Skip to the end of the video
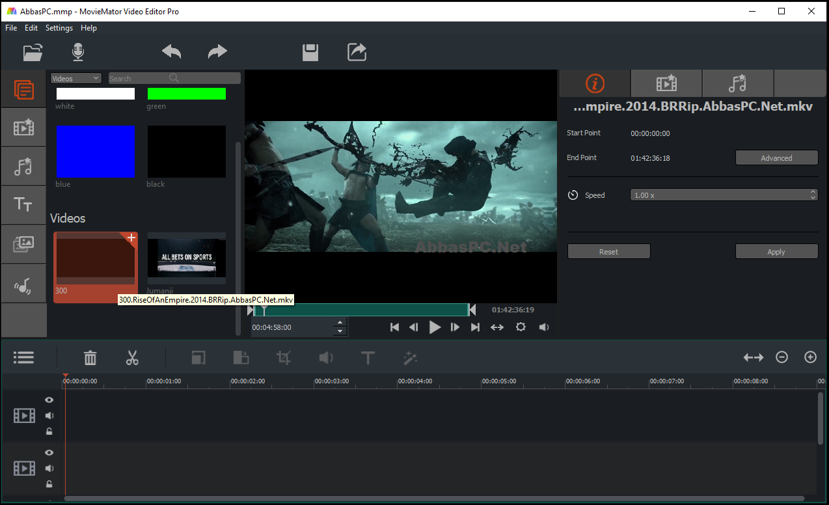The image size is (829, 505). point(475,327)
